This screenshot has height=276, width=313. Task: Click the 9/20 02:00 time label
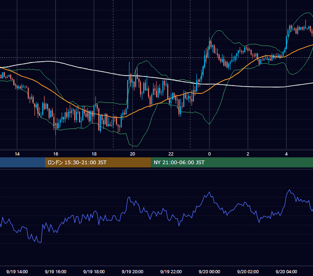[x=248, y=271]
